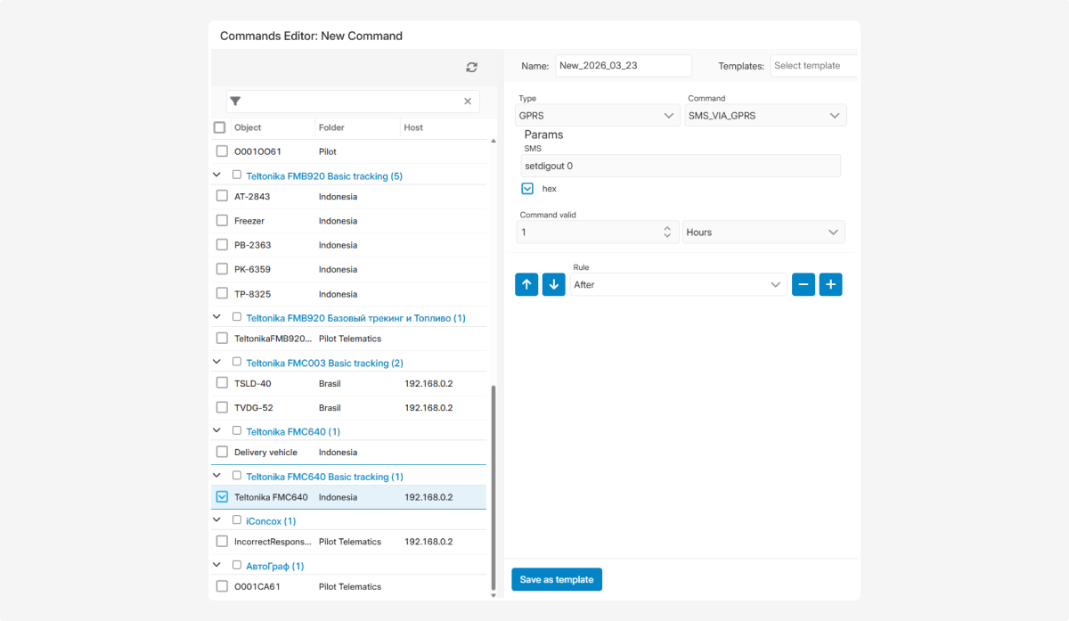Clear the filter with the X icon
This screenshot has height=621, width=1069.
point(468,102)
